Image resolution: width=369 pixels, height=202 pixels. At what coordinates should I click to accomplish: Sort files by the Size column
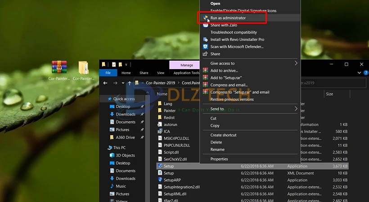tap(329, 94)
